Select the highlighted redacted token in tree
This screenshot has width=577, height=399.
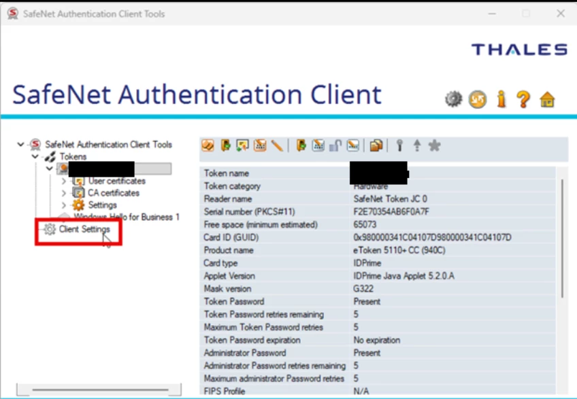click(x=114, y=169)
